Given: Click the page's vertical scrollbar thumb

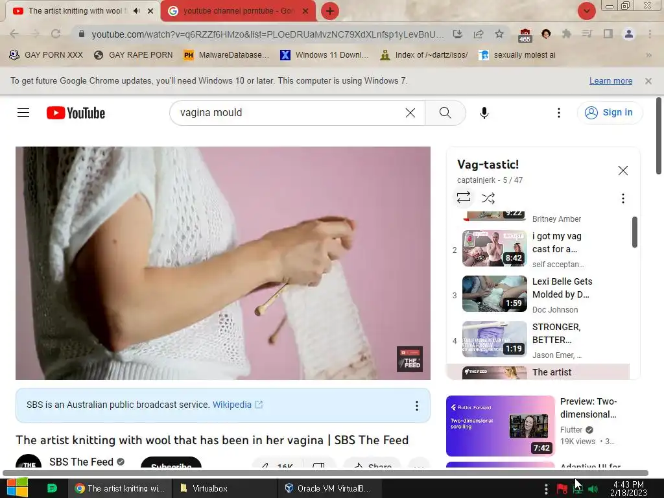Looking at the screenshot, I should tap(659, 136).
